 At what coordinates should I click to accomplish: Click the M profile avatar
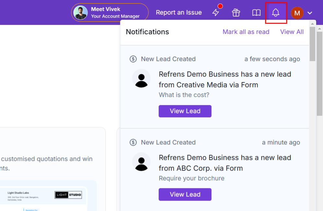click(x=297, y=13)
